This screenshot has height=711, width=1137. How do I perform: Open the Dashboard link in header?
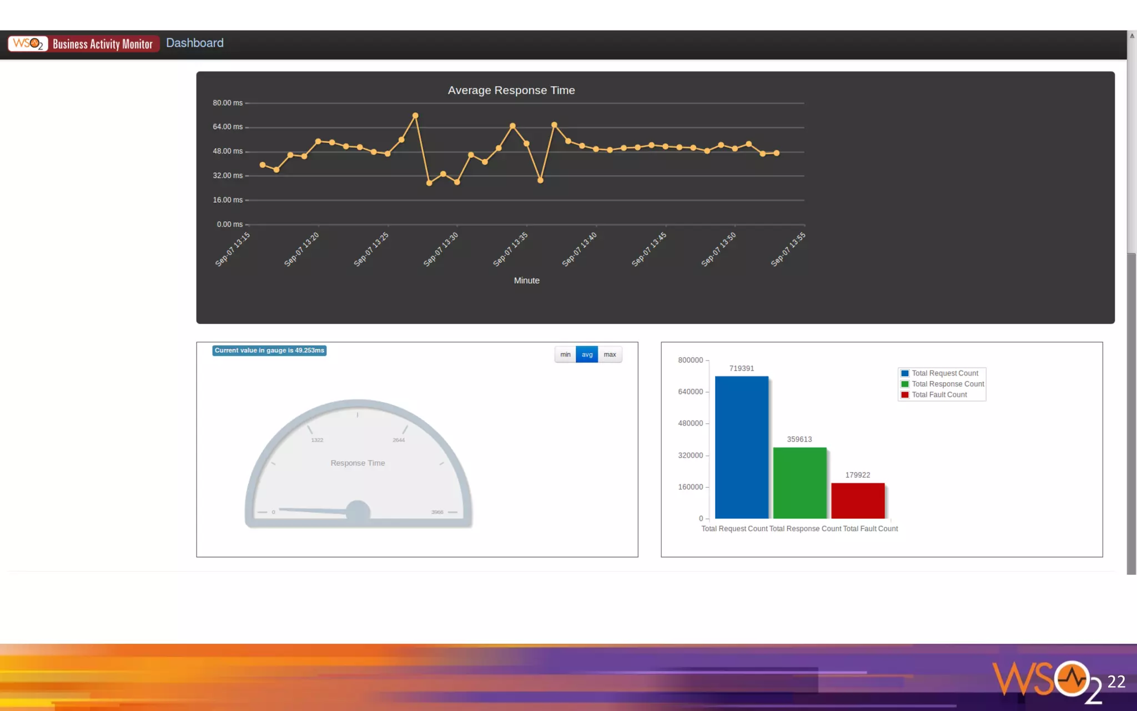[x=194, y=43]
